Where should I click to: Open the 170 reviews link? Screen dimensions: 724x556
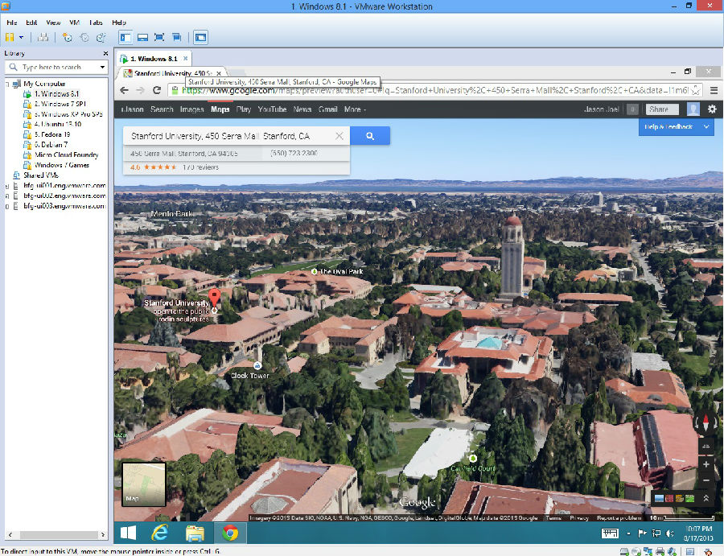tap(200, 167)
